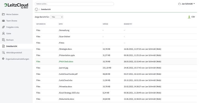199x103 pixels.
Task: Click the 11,90 KB size value
Action: click(x=106, y=80)
